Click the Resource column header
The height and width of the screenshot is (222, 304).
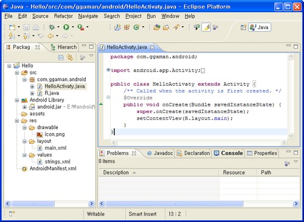[238, 173]
